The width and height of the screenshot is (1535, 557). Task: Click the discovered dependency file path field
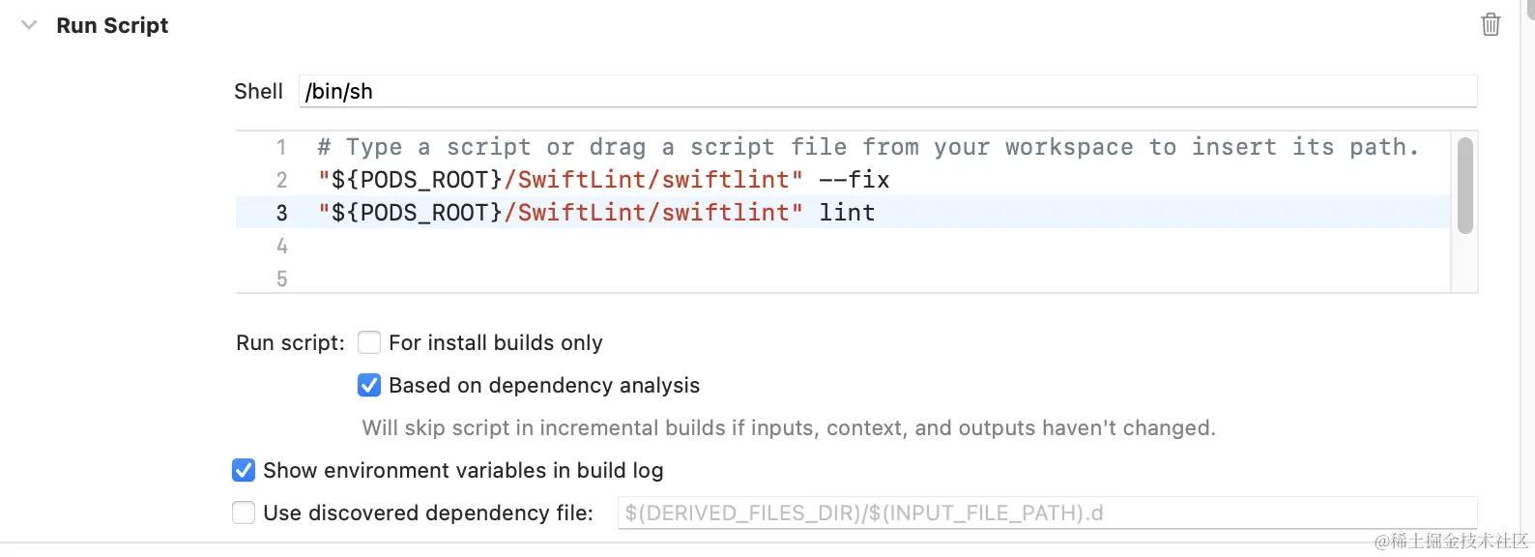[1047, 513]
